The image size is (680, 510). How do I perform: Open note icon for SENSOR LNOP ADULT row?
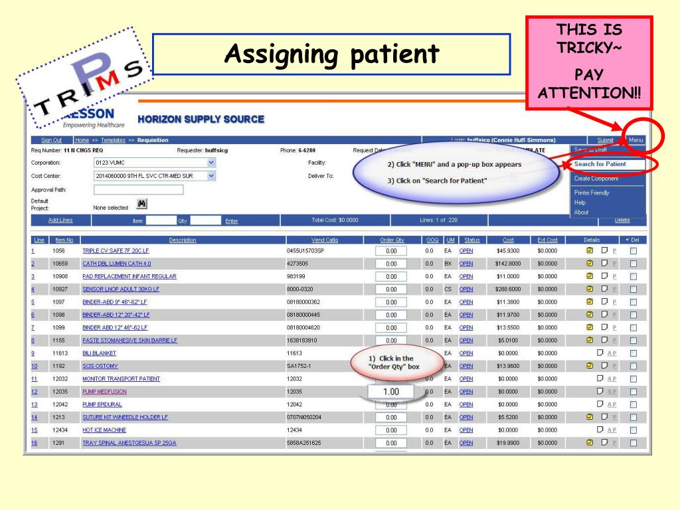(x=604, y=288)
